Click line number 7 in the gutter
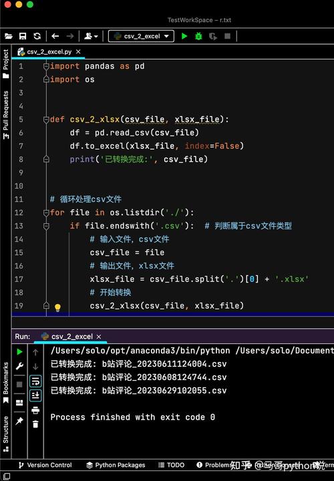The image size is (334, 481). tap(21, 146)
